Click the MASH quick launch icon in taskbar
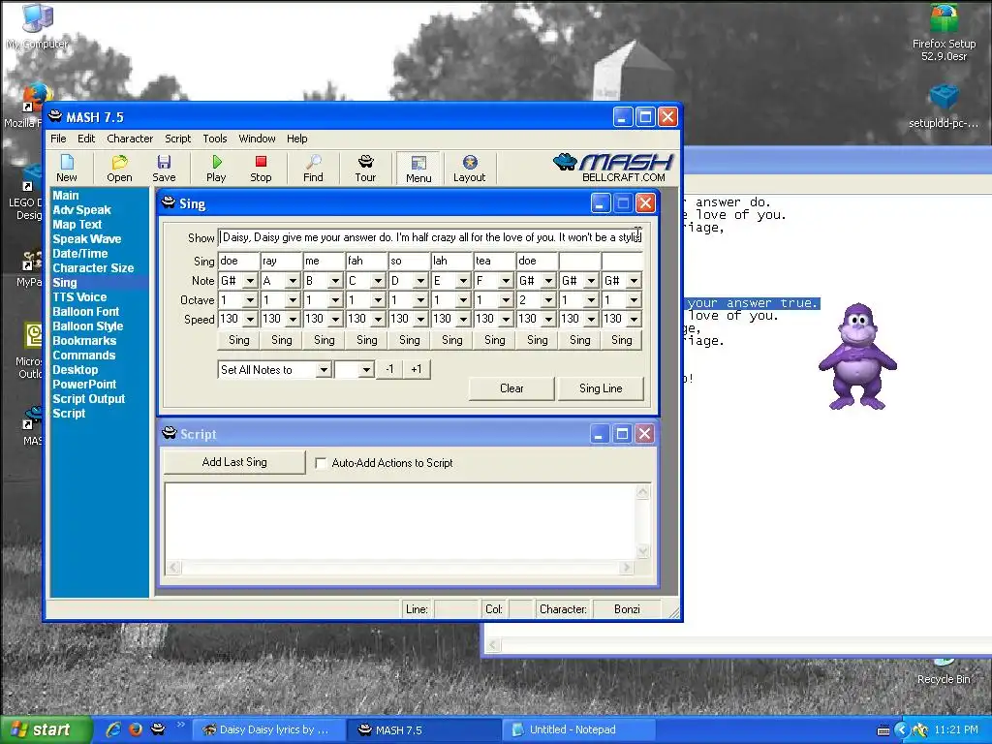 point(158,729)
